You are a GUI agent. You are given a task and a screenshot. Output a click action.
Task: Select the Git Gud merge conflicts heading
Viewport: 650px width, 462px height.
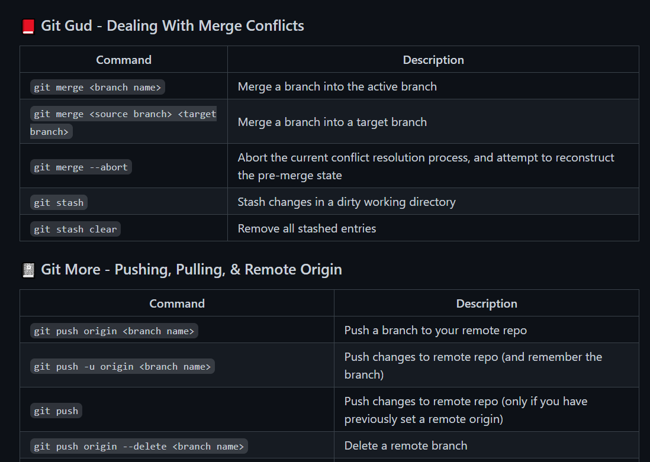pyautogui.click(x=172, y=25)
